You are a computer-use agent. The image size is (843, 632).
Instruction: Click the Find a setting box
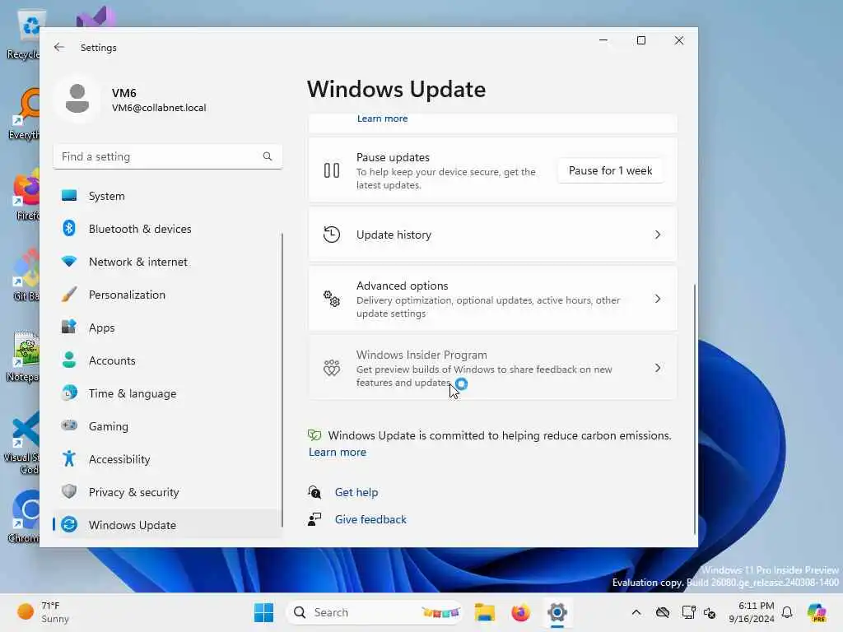point(168,156)
